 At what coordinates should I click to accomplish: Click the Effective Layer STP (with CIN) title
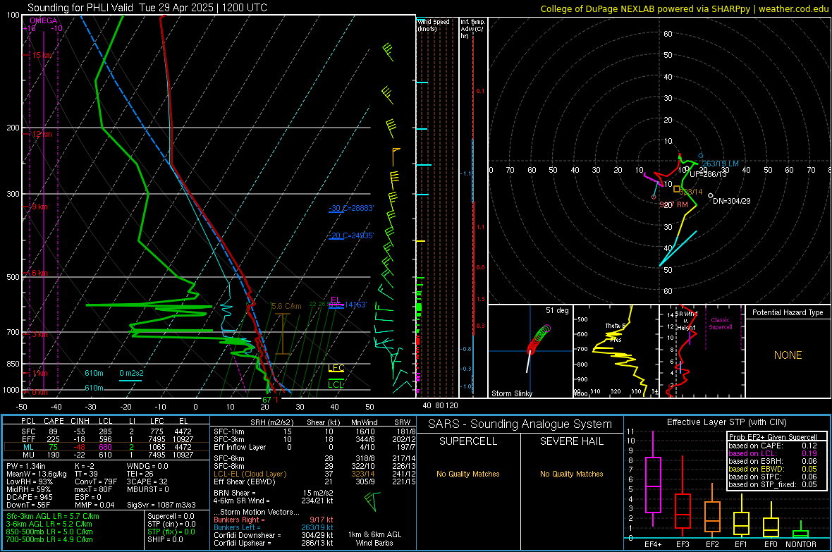[x=727, y=422]
